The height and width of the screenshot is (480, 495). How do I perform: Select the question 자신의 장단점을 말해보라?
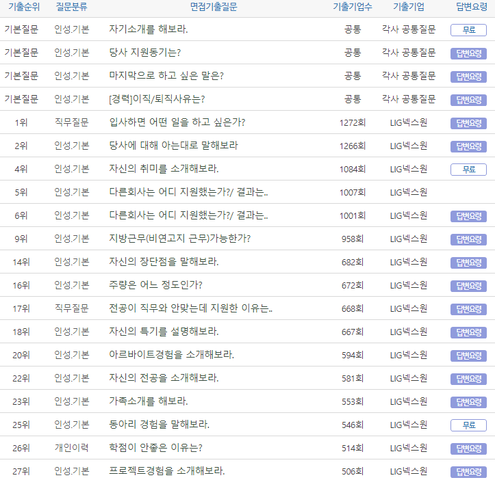164,262
